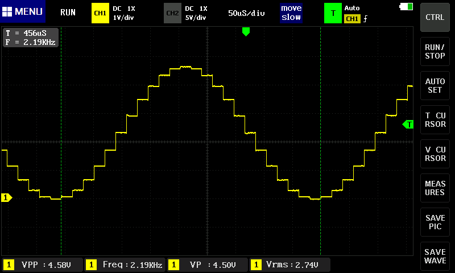
Task: Open the MEASURES button
Action: (435, 188)
